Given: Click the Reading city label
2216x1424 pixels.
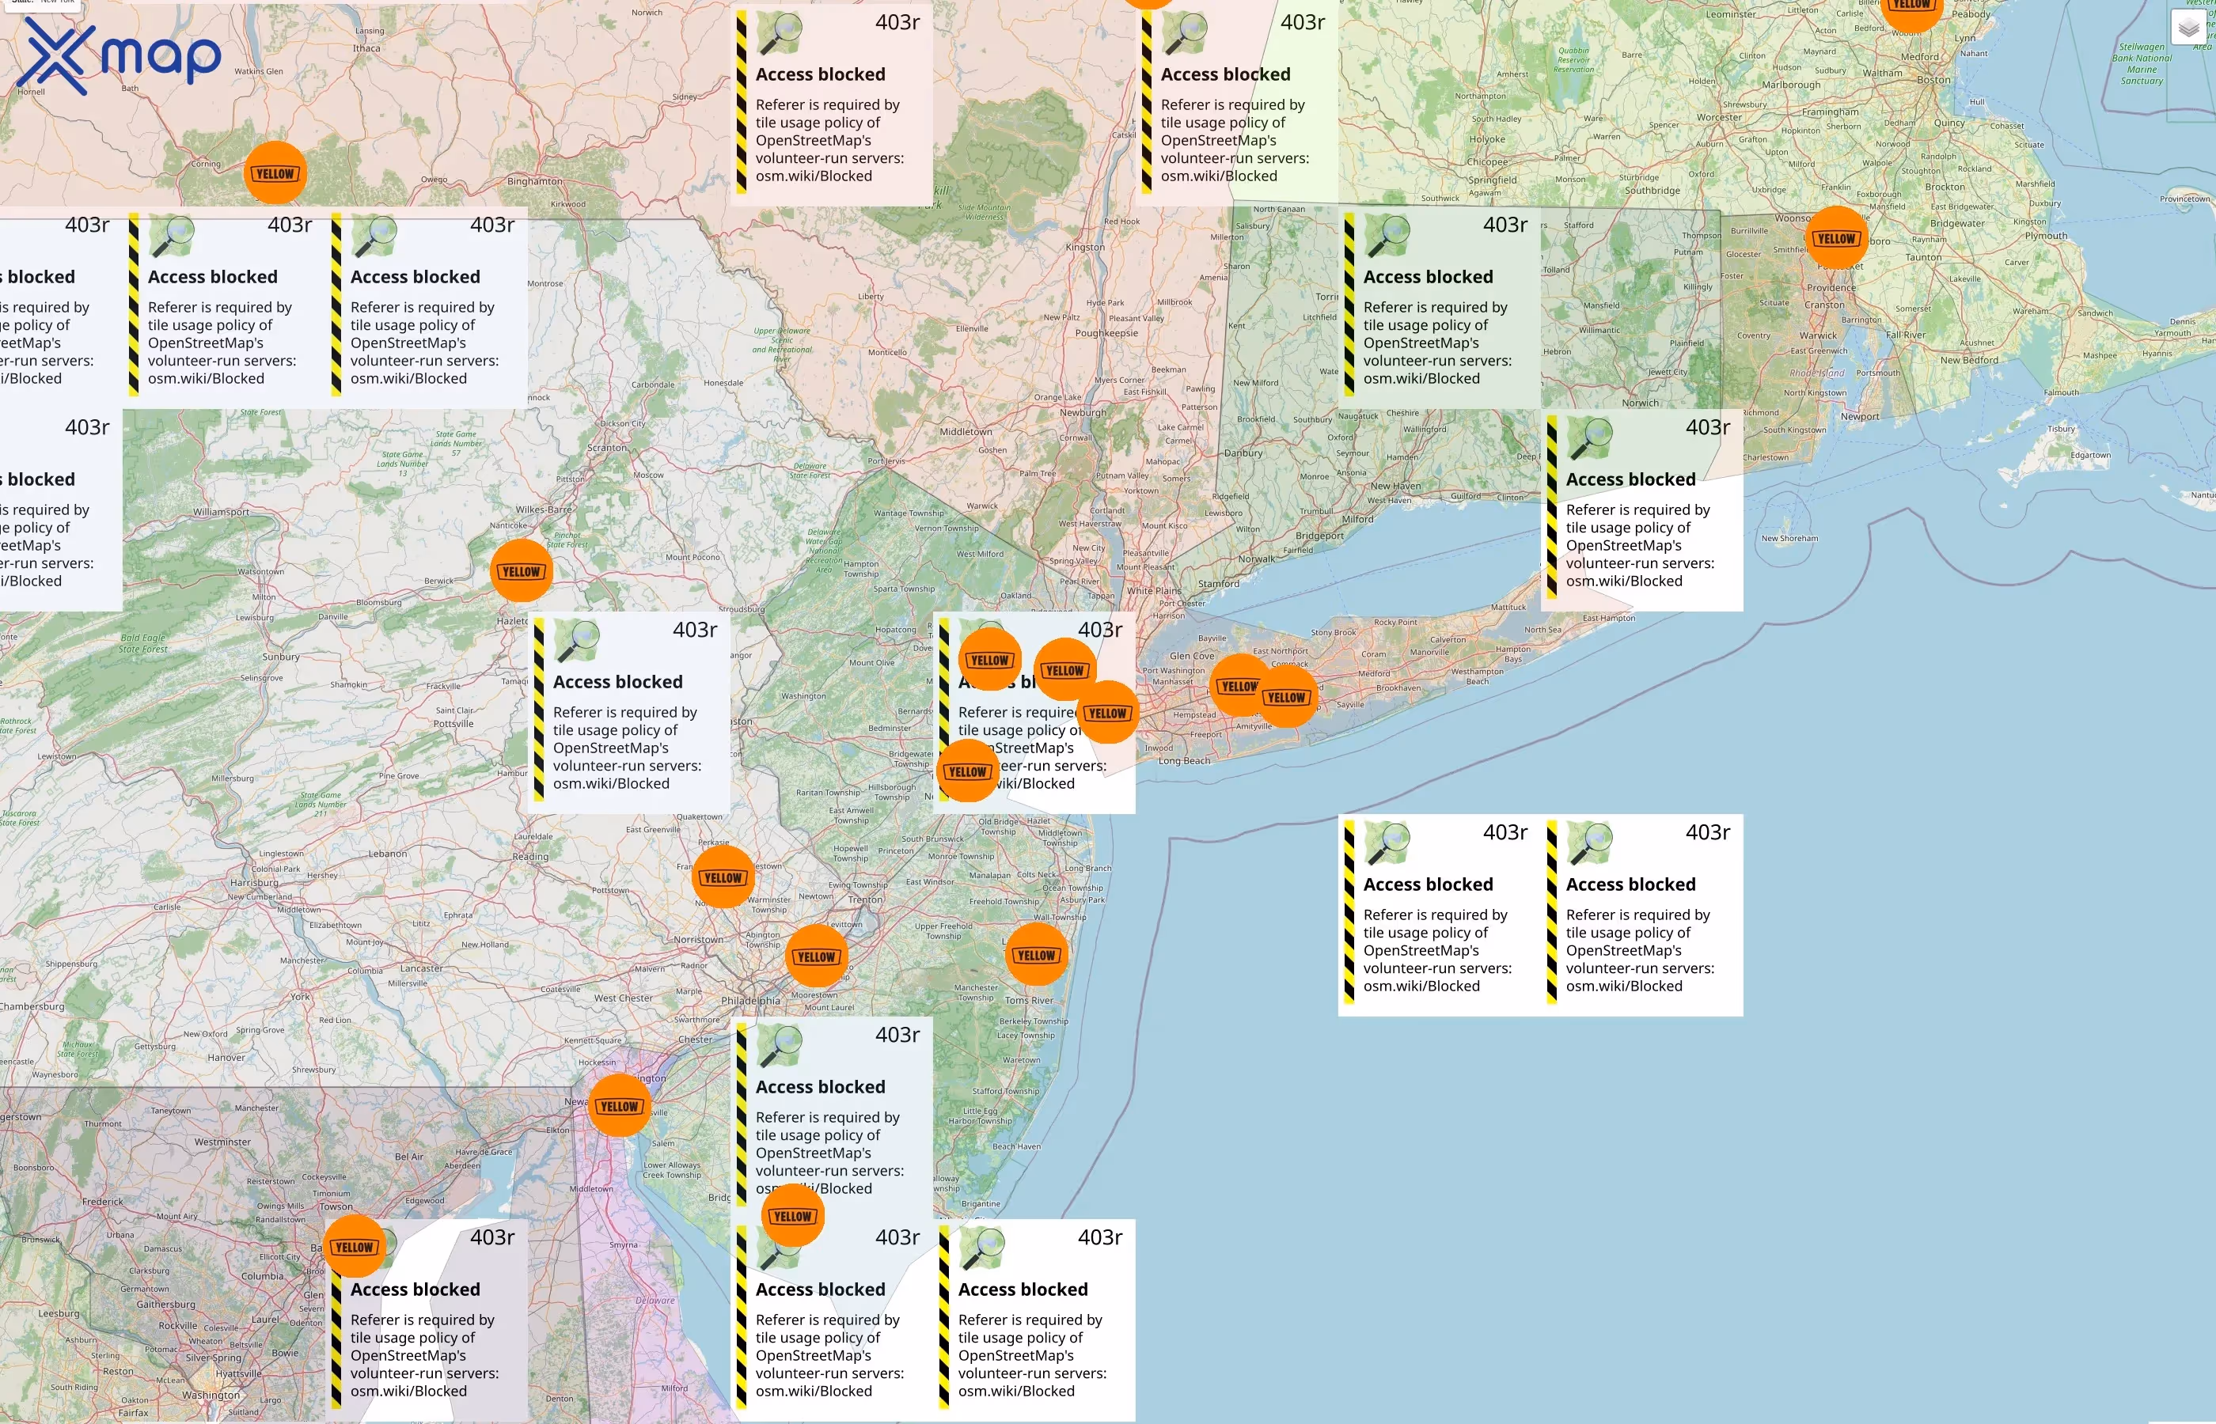Looking at the screenshot, I should (531, 856).
